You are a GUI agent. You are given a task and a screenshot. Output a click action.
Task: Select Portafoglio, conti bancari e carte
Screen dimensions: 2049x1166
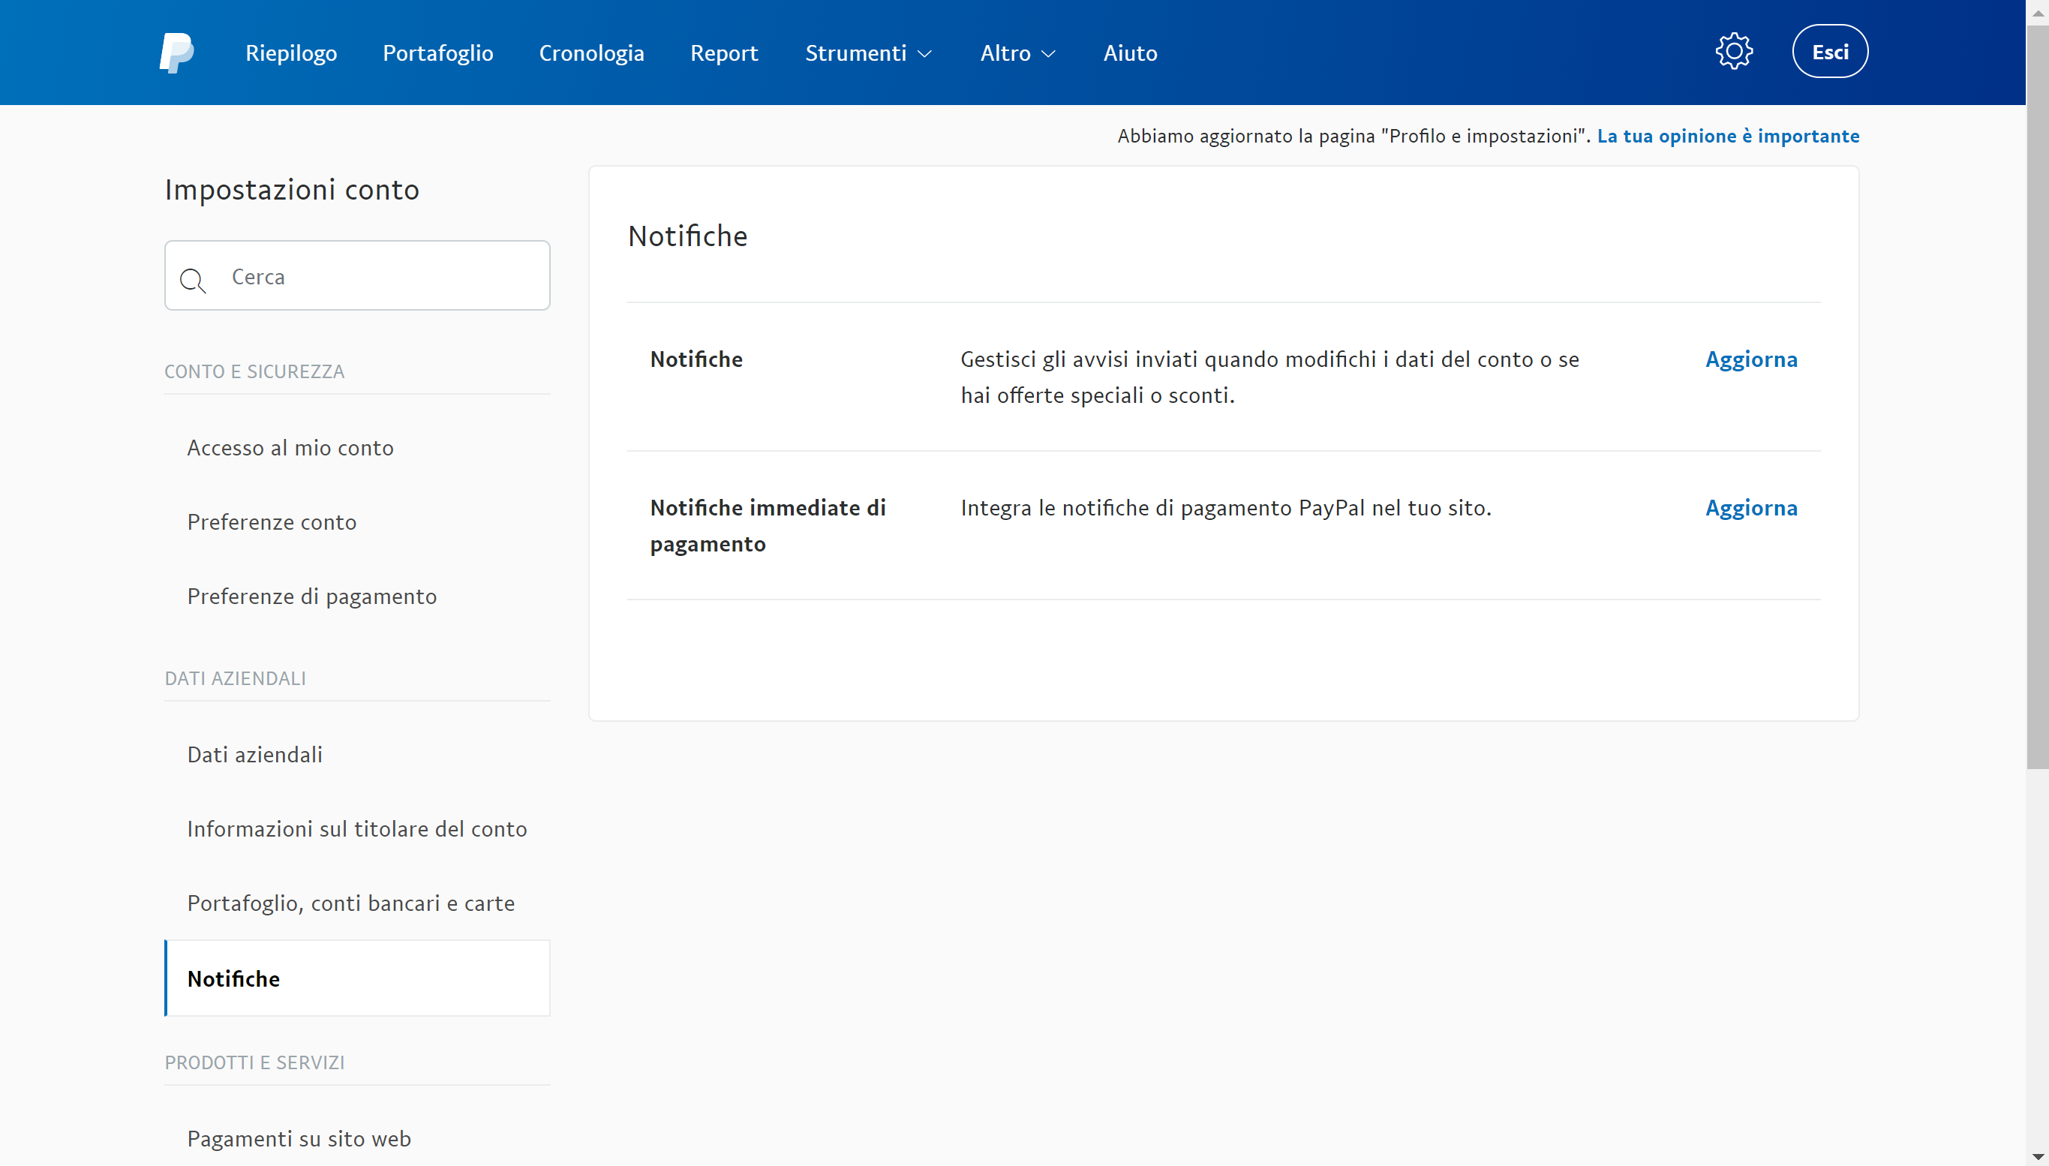(350, 903)
